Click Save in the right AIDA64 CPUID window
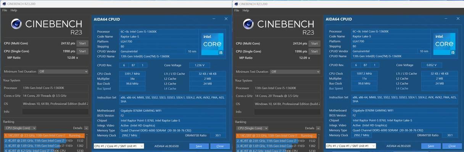This screenshot has width=464, height=152. coord(431,146)
